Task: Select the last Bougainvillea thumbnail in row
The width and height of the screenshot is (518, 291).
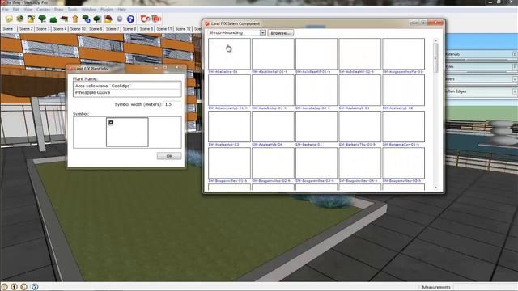Action: point(403,163)
